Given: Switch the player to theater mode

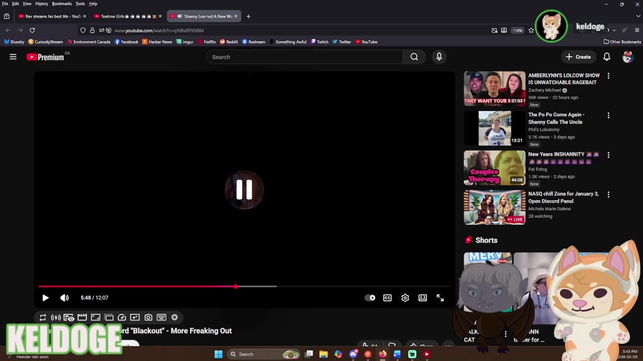Looking at the screenshot, I should click(x=422, y=298).
